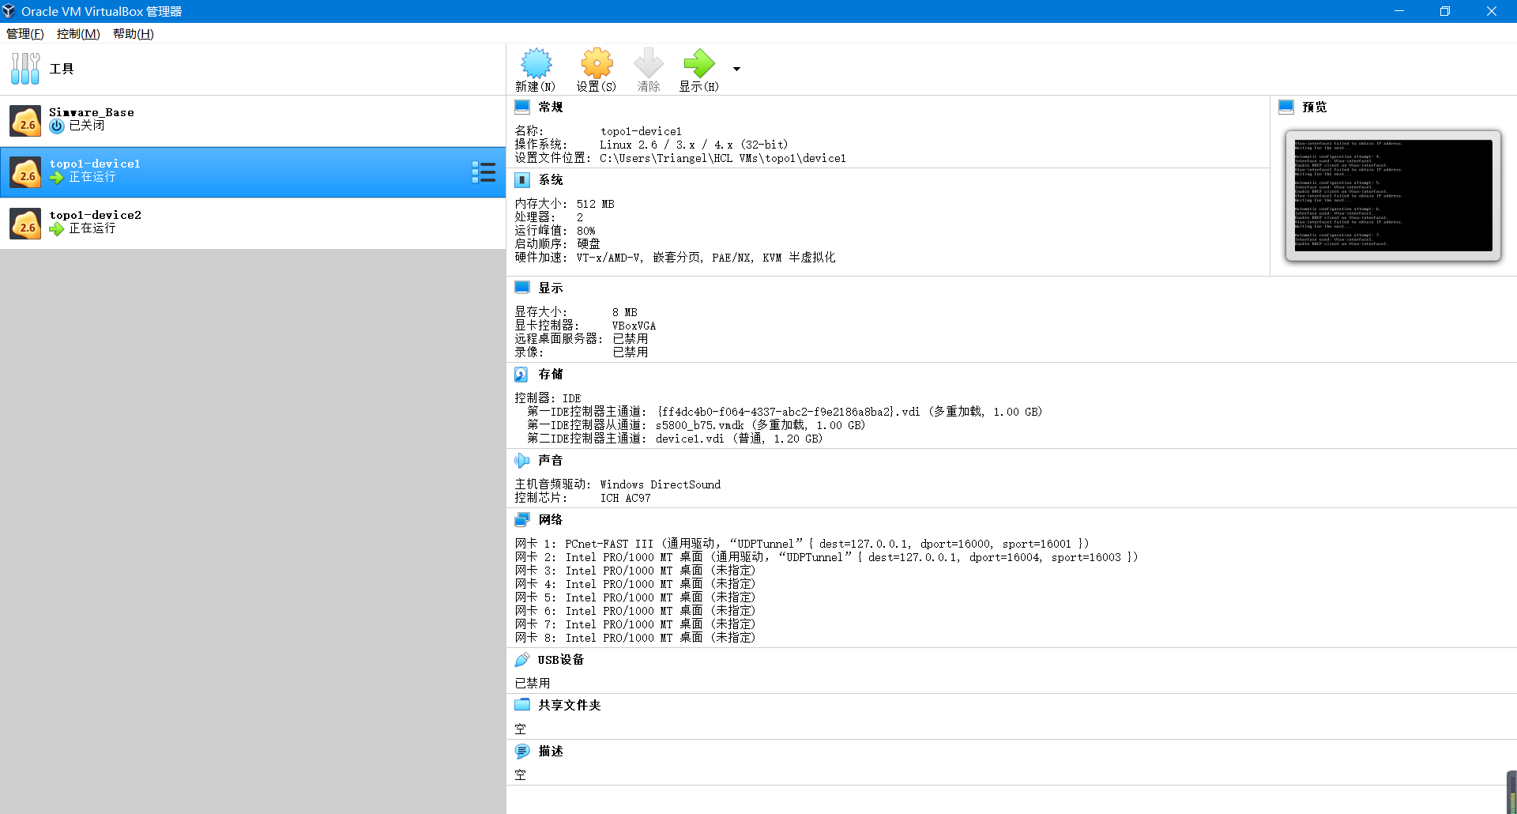
Task: Click the Show (显示) green arrow icon
Action: (x=699, y=63)
